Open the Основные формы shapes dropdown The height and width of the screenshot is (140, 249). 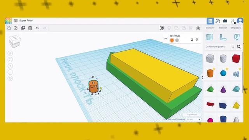(219, 47)
